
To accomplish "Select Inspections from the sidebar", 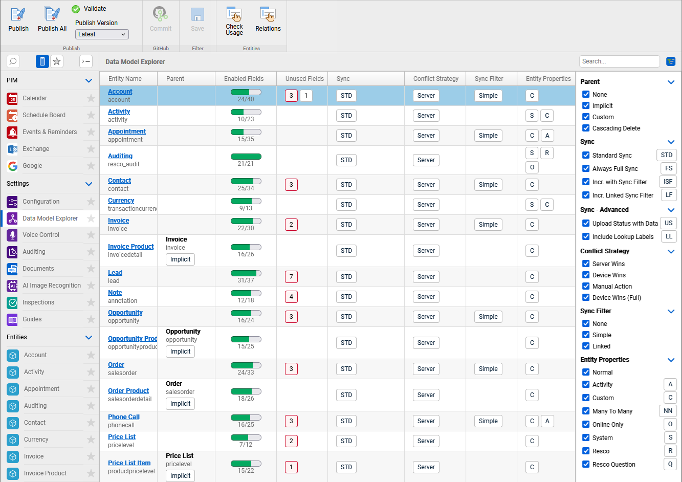I will click(38, 302).
